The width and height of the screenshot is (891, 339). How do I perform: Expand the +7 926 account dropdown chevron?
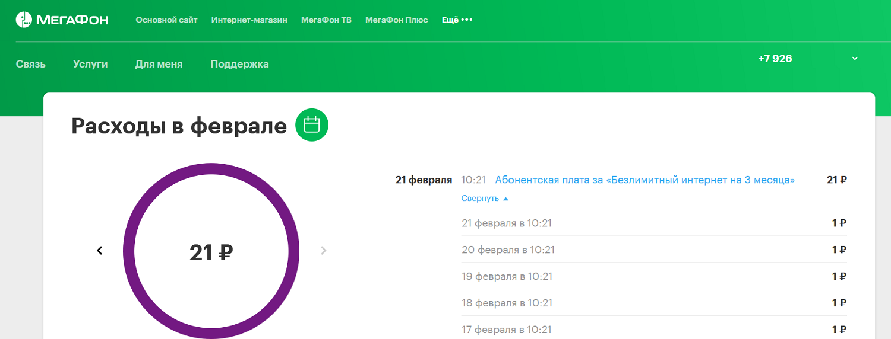(x=855, y=59)
